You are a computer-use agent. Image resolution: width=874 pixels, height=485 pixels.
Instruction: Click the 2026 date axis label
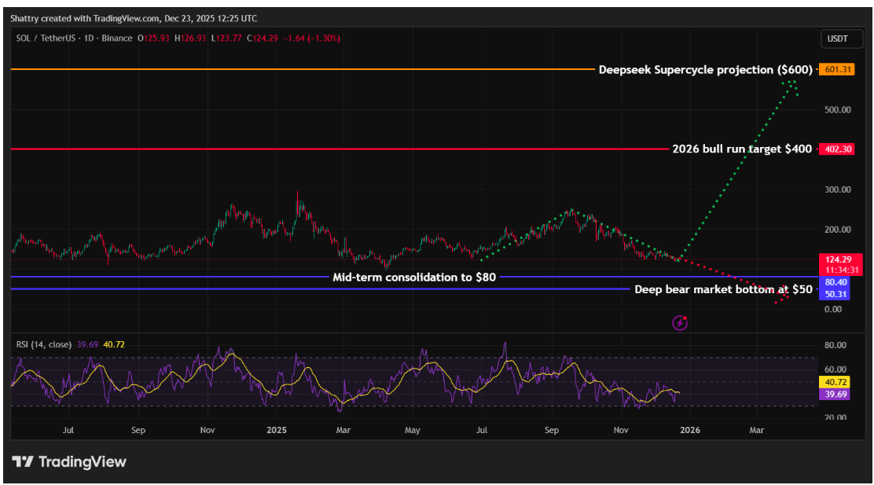click(689, 430)
